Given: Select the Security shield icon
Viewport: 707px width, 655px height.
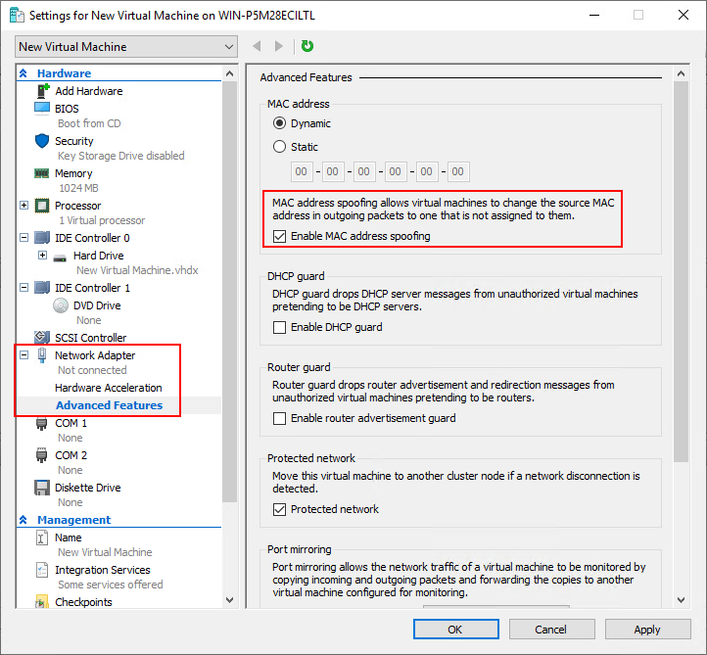Looking at the screenshot, I should tap(42, 141).
